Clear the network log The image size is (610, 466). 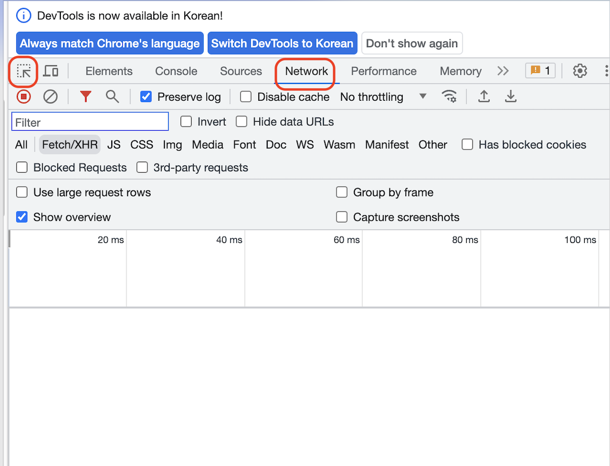tap(50, 97)
